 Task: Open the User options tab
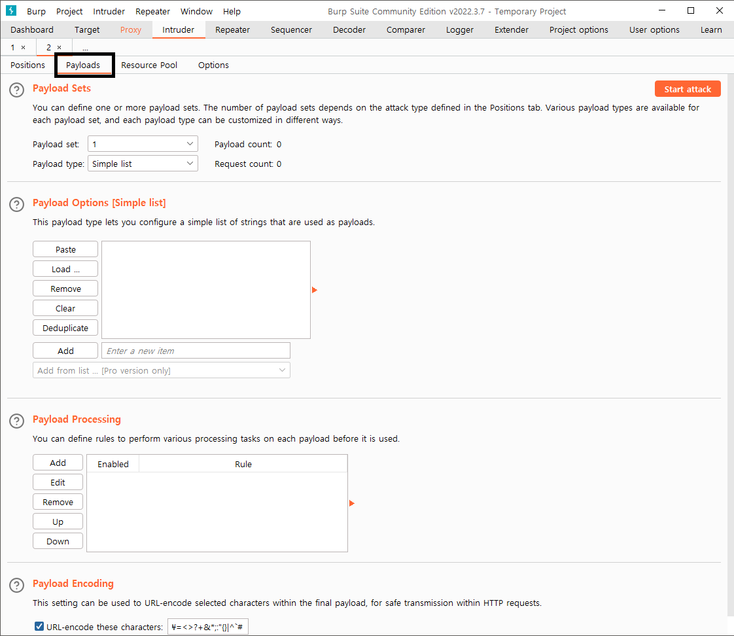(654, 29)
